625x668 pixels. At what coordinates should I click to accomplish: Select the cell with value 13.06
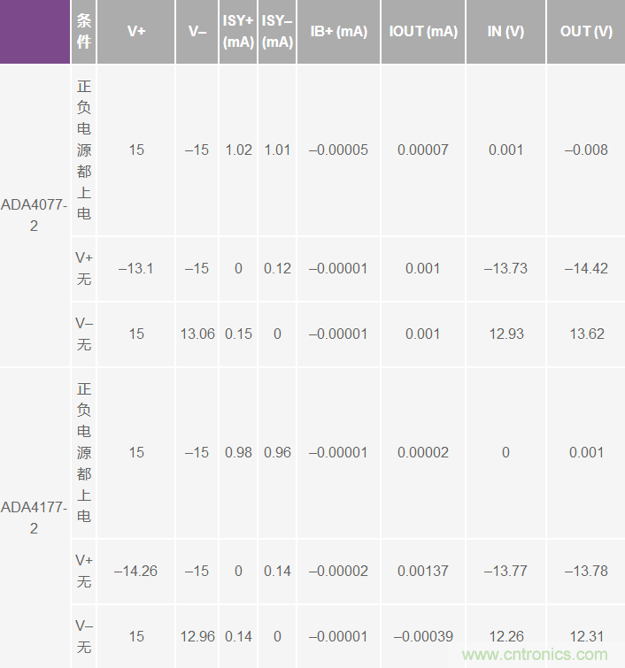tap(197, 334)
